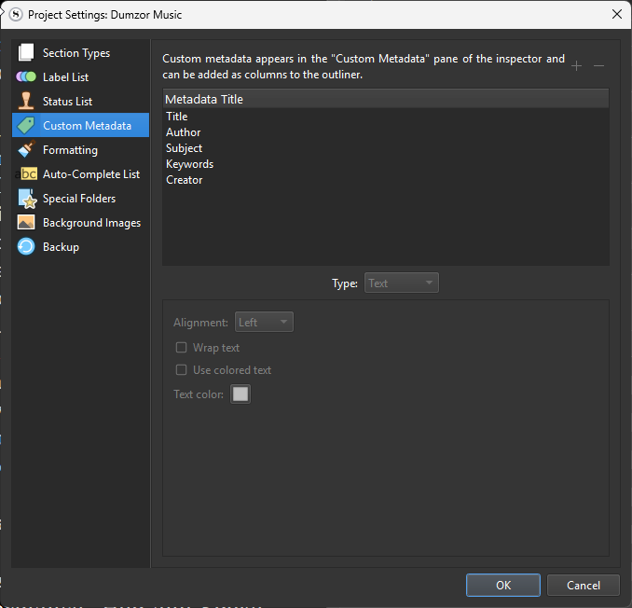Click the Formatting paintbrush icon
Image resolution: width=632 pixels, height=608 pixels.
coord(26,150)
